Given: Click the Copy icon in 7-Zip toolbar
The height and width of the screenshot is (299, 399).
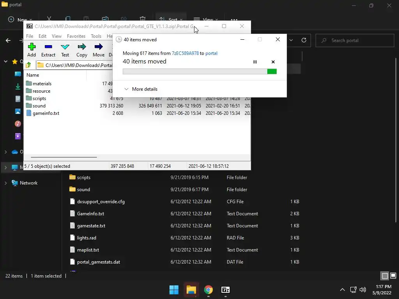Looking at the screenshot, I should pyautogui.click(x=82, y=50).
